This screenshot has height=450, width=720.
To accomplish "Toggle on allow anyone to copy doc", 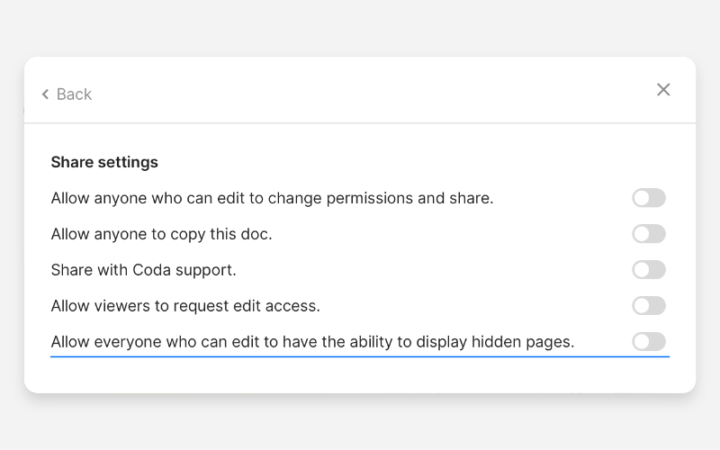I will point(648,234).
